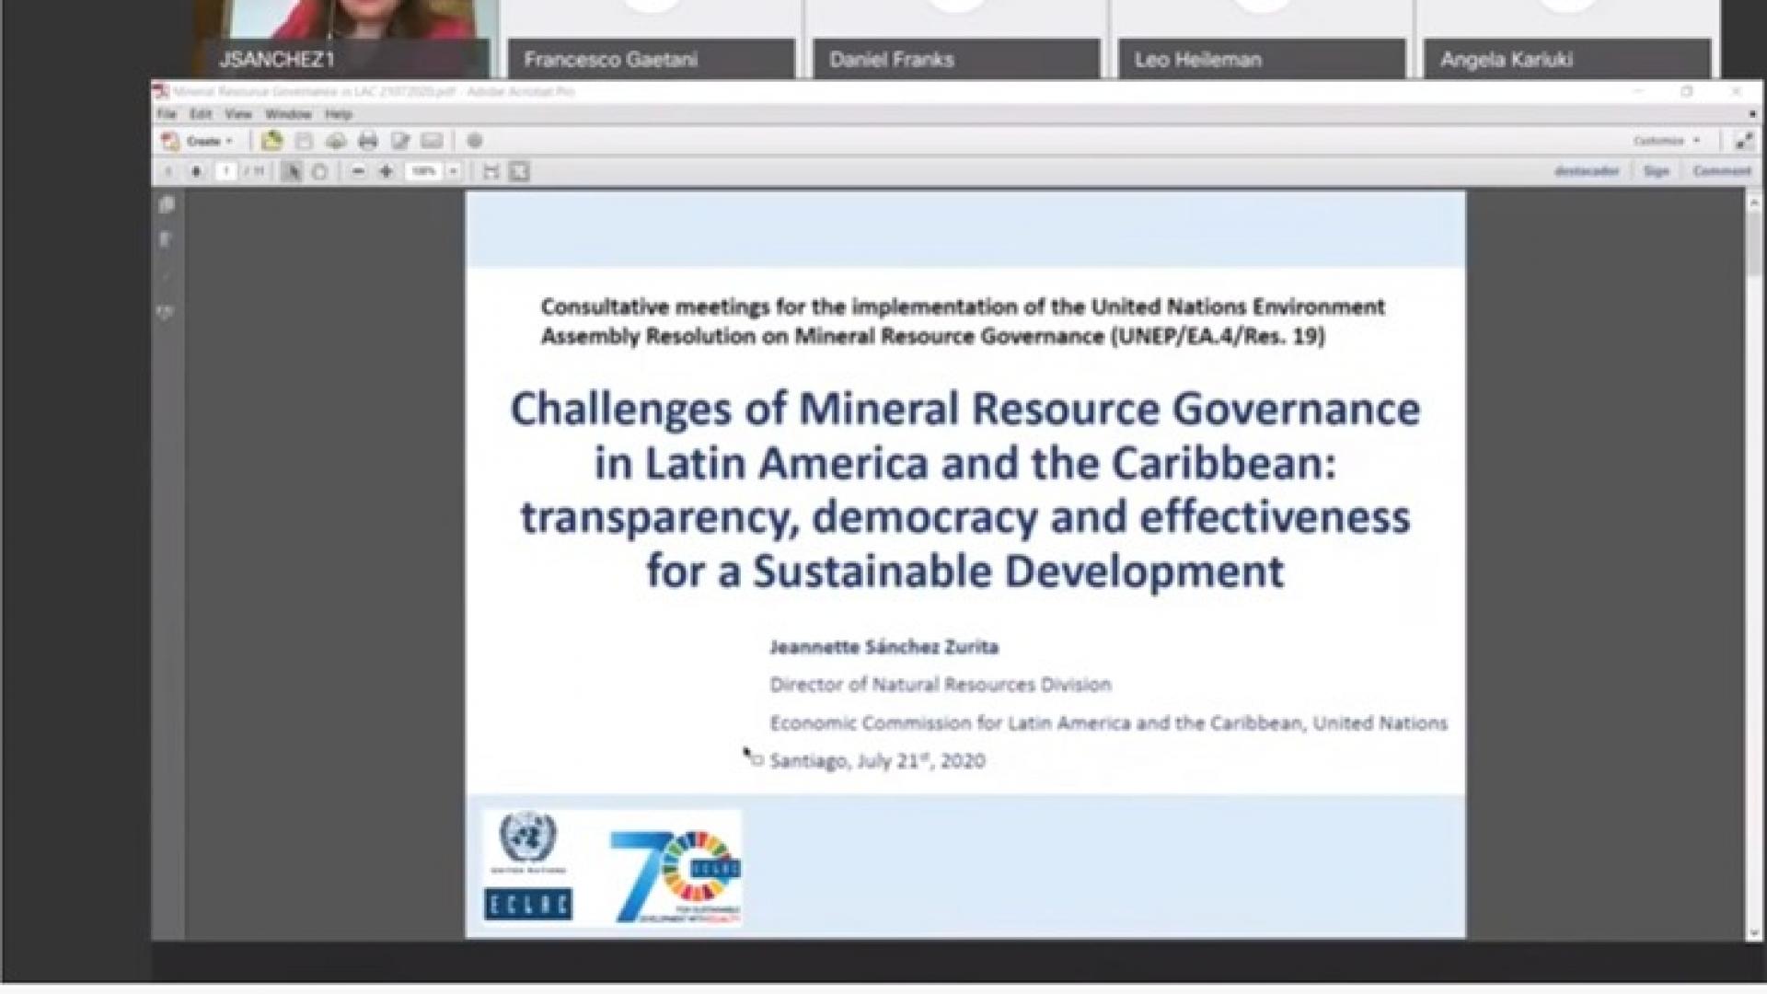The width and height of the screenshot is (1767, 994).
Task: Open the page thumbnails sidebar icon
Action: point(167,205)
